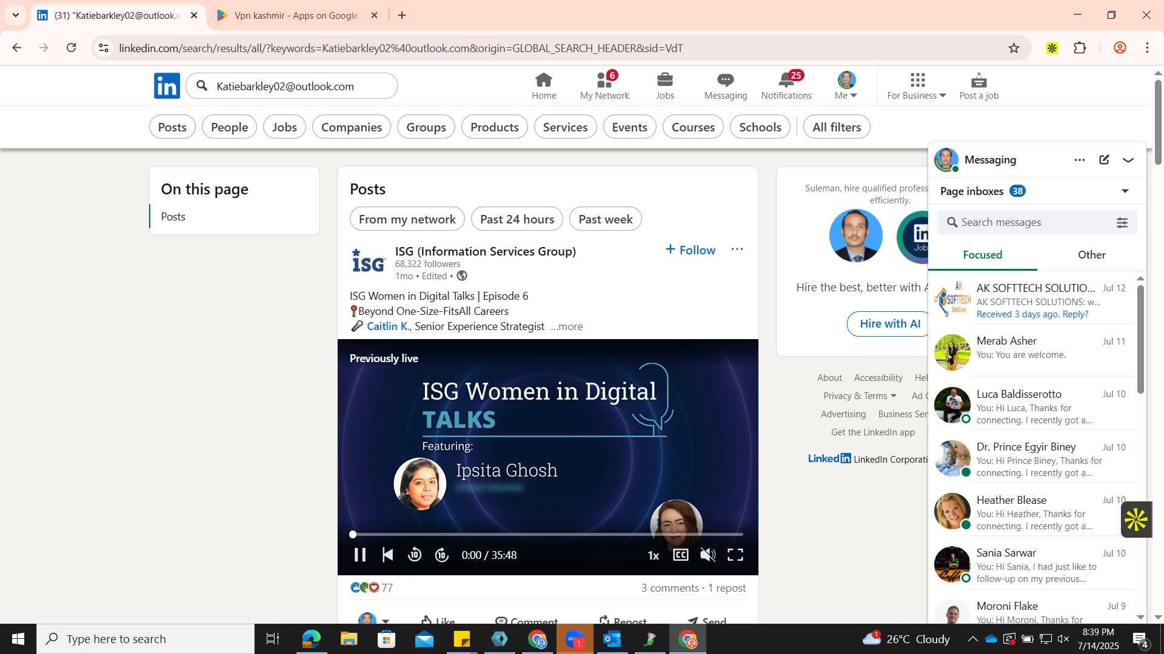1164x654 pixels.
Task: Click Post a job icon
Action: 978,86
